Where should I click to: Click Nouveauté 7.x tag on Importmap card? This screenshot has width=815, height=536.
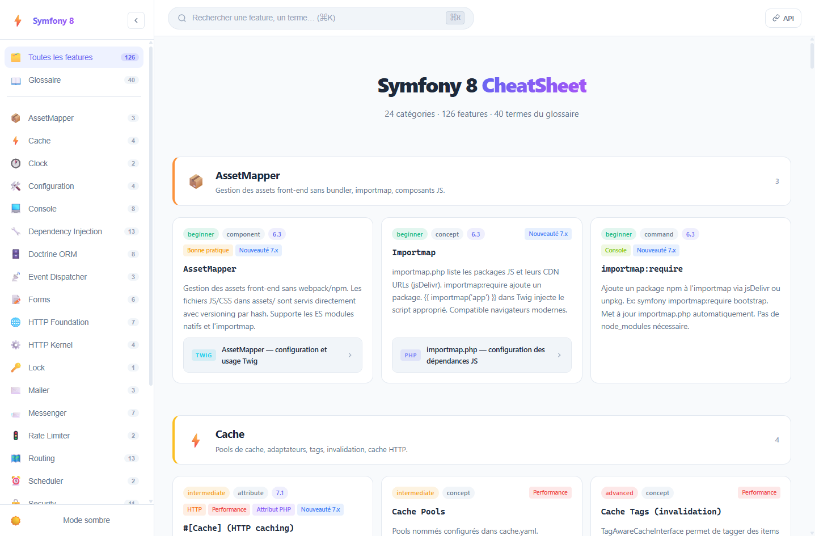tap(548, 234)
